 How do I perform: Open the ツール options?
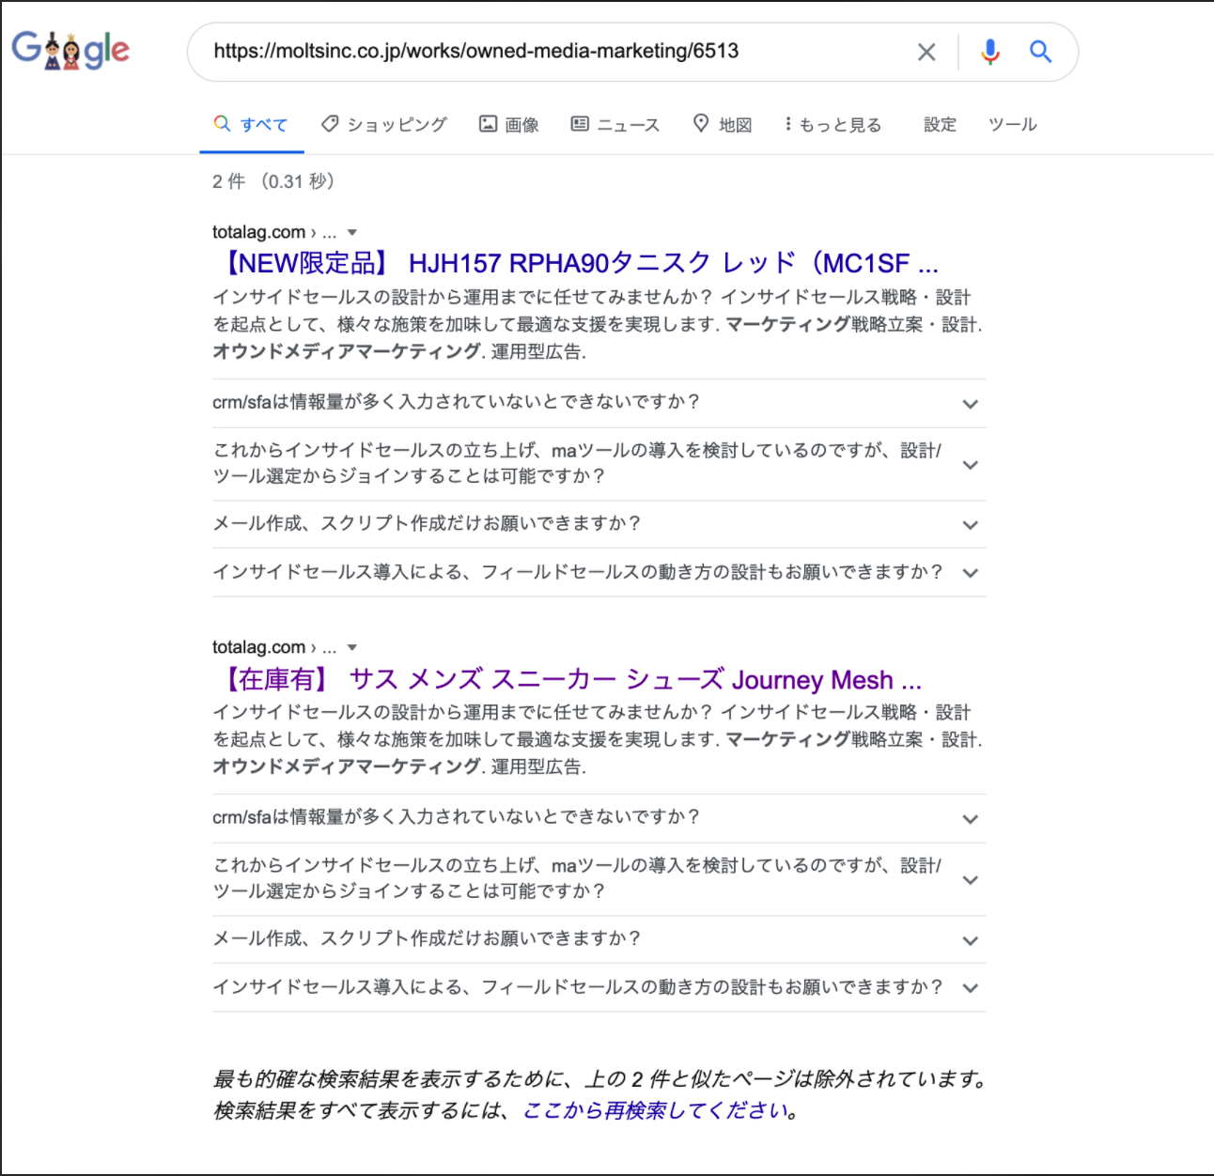[1013, 124]
